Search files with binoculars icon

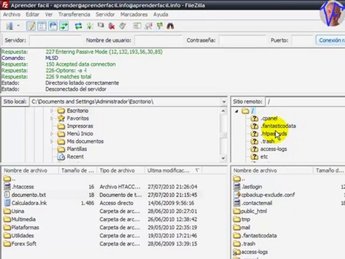[x=170, y=26]
